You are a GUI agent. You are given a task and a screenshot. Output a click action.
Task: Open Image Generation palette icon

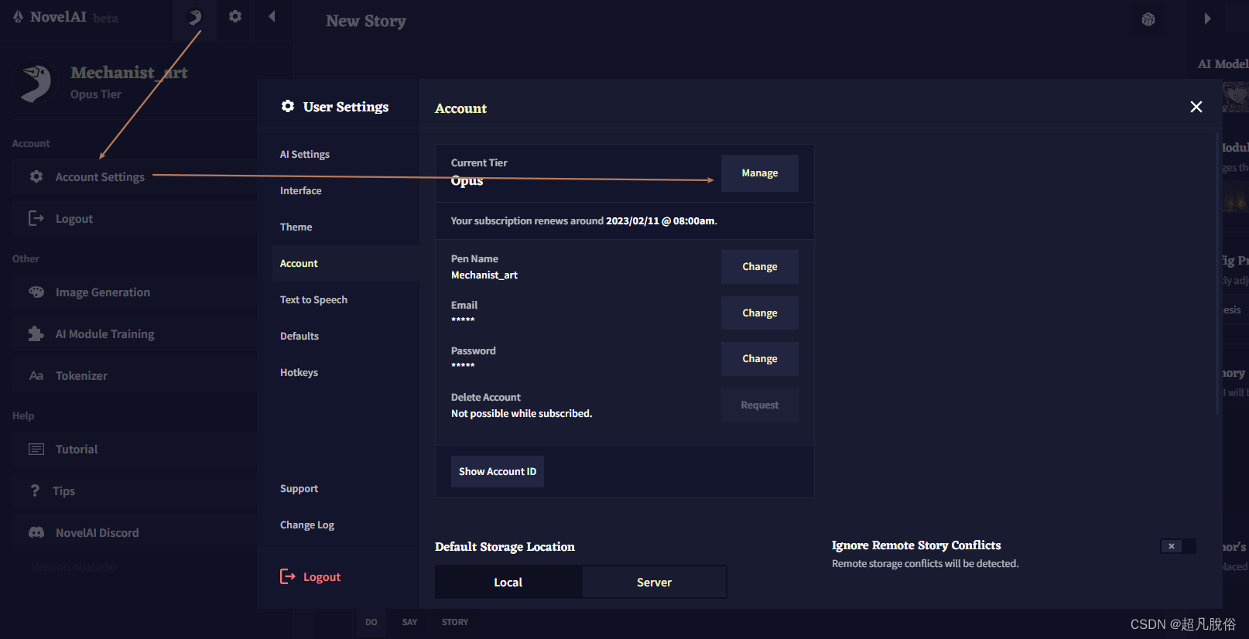[x=36, y=292]
